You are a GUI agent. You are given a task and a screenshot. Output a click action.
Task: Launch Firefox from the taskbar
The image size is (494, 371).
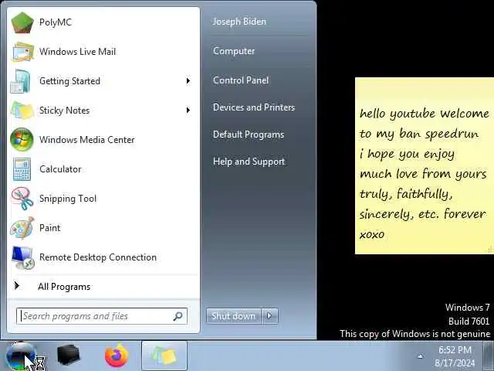(x=117, y=356)
